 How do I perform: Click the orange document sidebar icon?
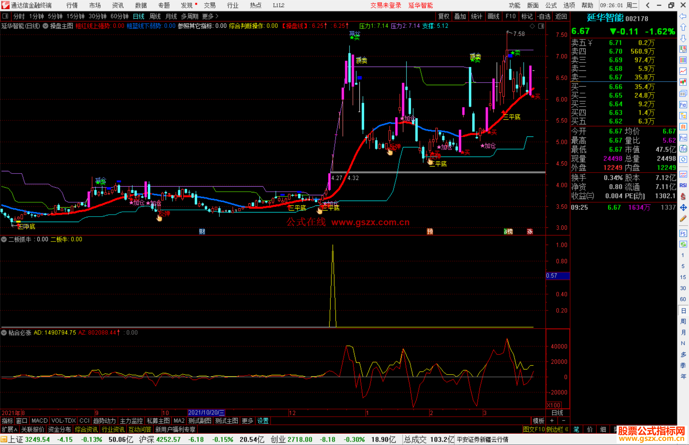pyautogui.click(x=683, y=127)
